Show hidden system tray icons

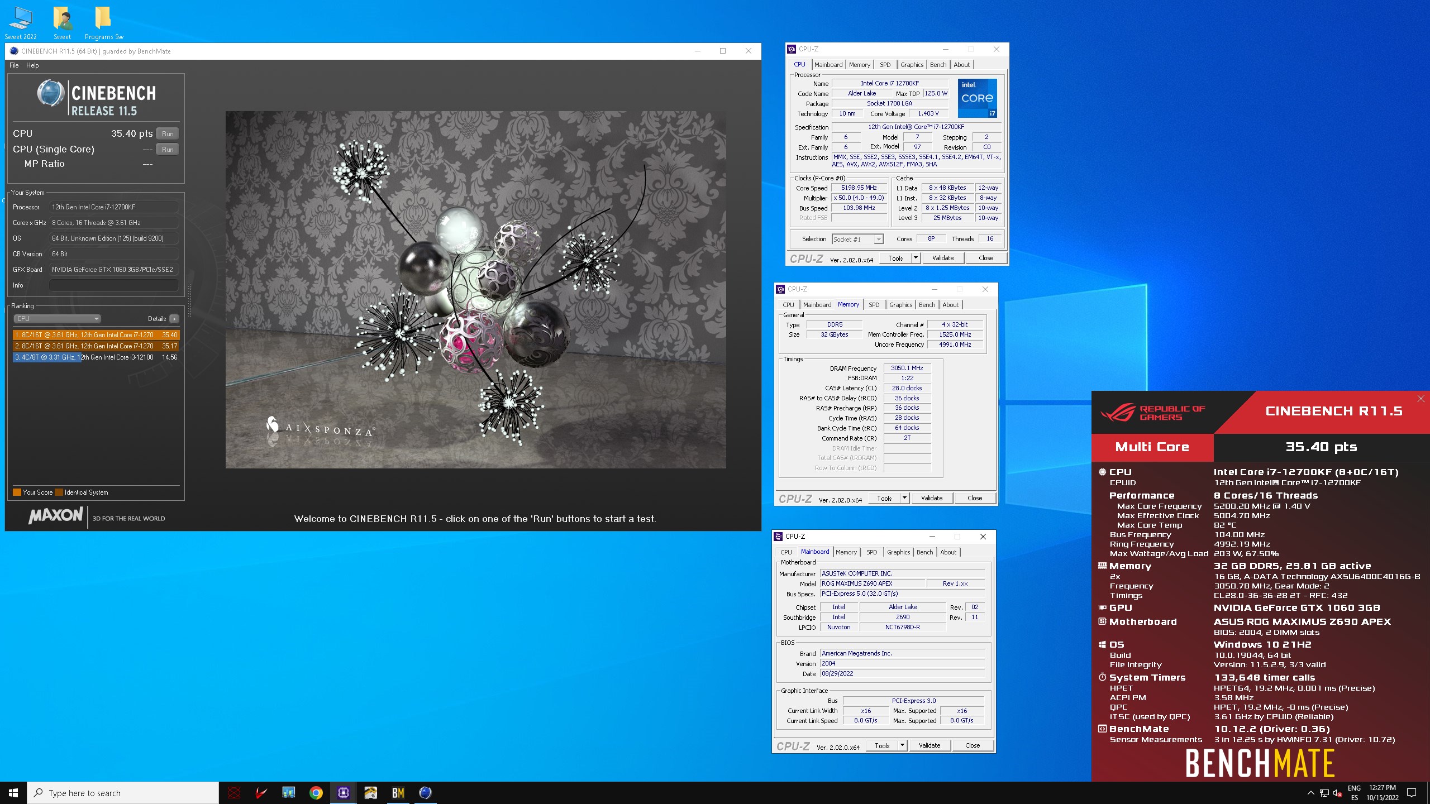(1310, 793)
